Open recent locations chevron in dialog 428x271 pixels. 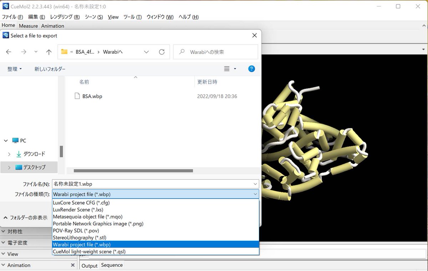tap(36, 52)
